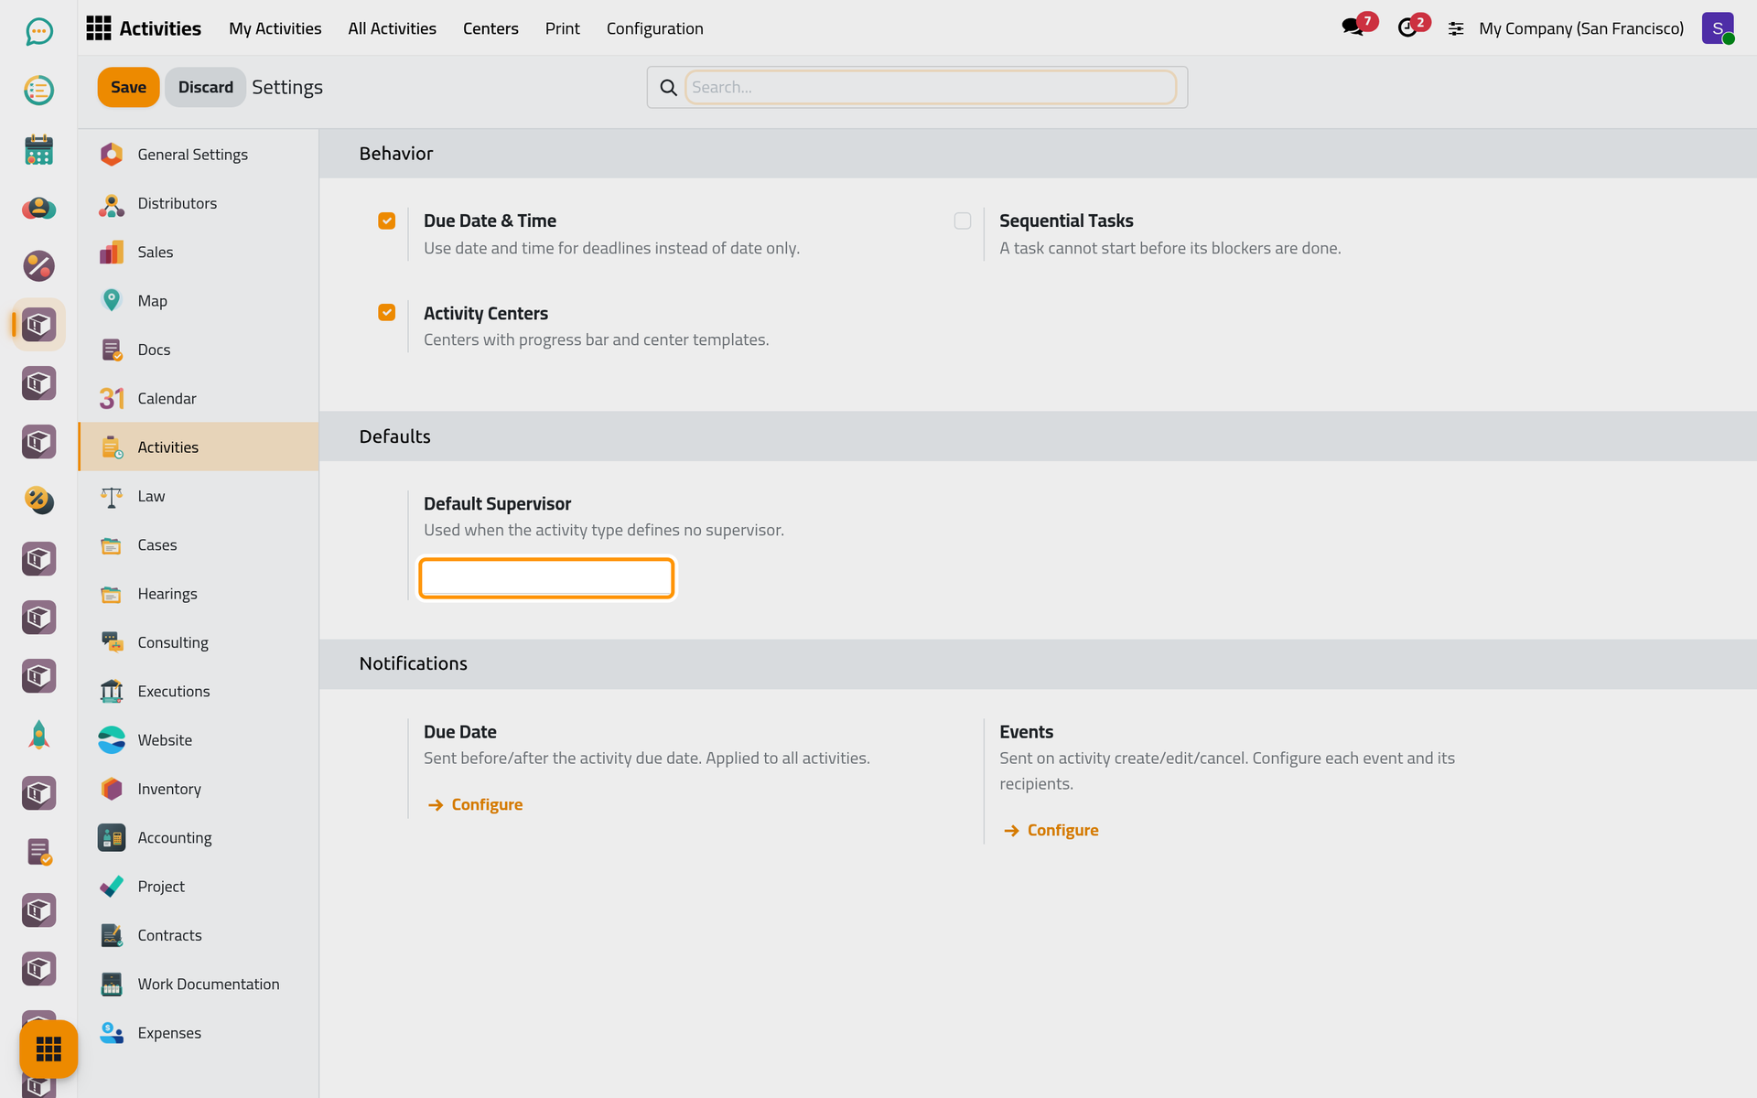Toggle the Activity Centers checkbox
Viewport: 1757px width, 1098px height.
pos(387,313)
